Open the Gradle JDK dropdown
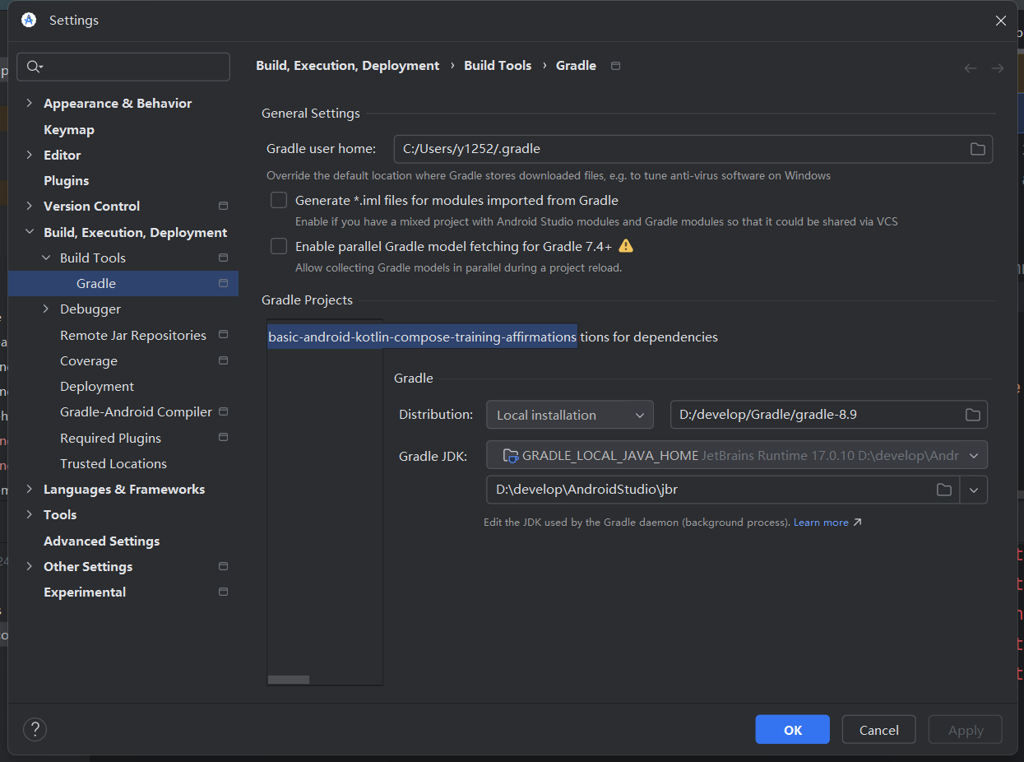1024x762 pixels. point(737,455)
